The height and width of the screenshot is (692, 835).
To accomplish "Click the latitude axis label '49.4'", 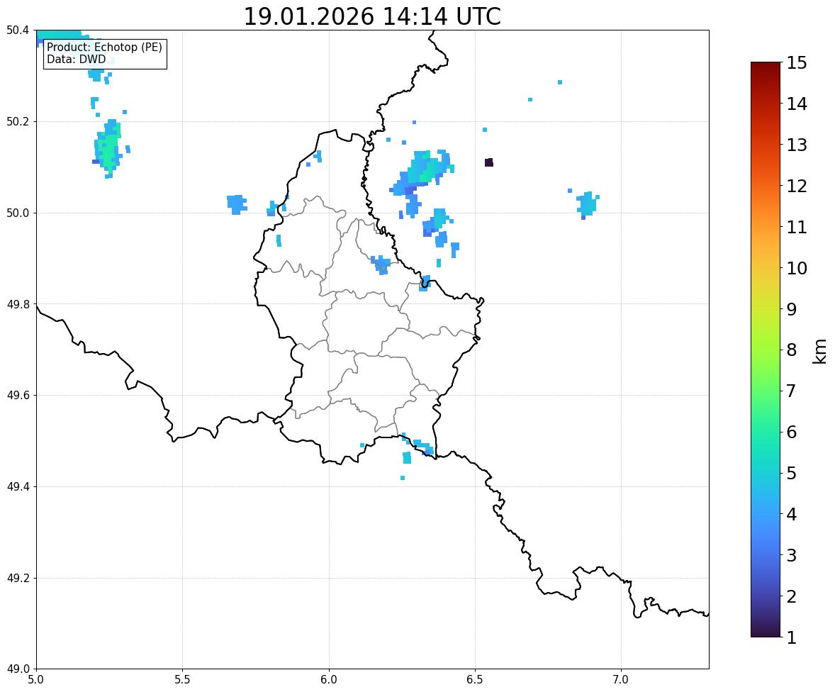I will [17, 487].
